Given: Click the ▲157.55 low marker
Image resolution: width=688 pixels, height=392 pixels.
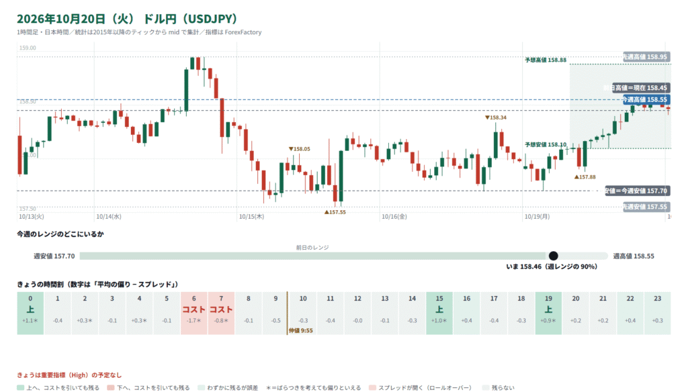Looking at the screenshot, I should 335,212.
